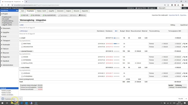Open the Dokument tab
The image size is (188, 105).
coord(60,11)
